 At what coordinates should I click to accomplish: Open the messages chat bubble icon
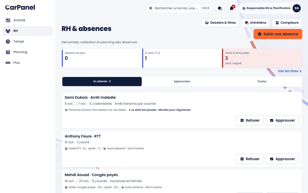[220, 8]
